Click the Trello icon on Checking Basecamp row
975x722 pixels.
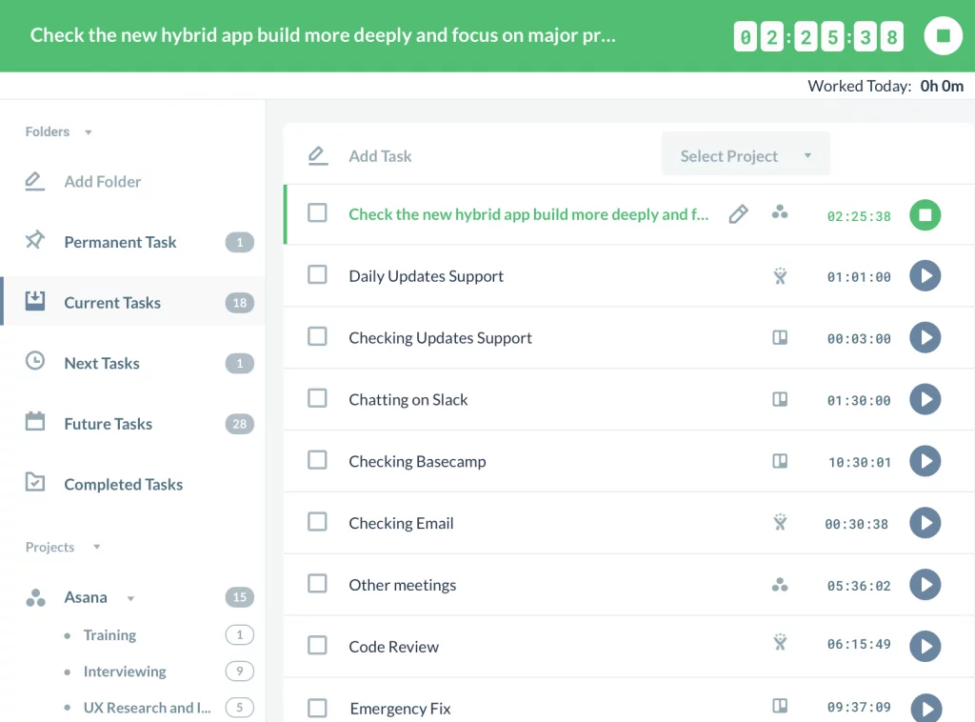point(780,461)
